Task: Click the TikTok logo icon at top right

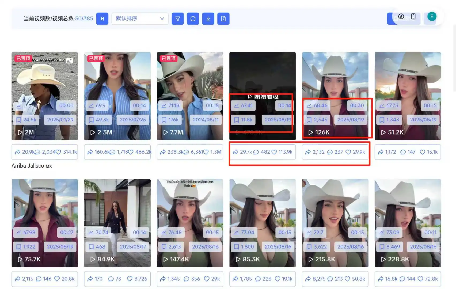Action: click(x=401, y=17)
